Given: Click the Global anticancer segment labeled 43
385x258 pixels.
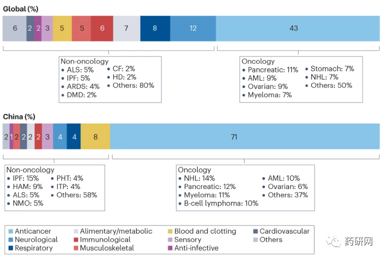Looking at the screenshot, I should (x=293, y=28).
